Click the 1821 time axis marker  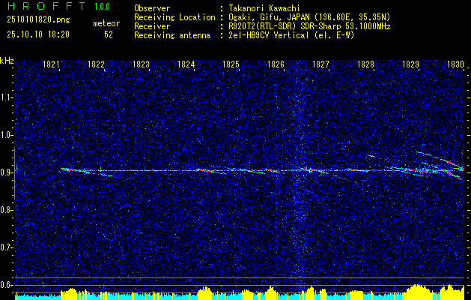52,64
